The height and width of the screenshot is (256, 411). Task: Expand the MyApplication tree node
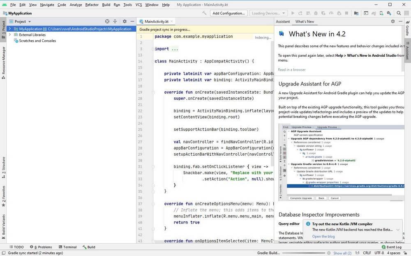coord(10,29)
